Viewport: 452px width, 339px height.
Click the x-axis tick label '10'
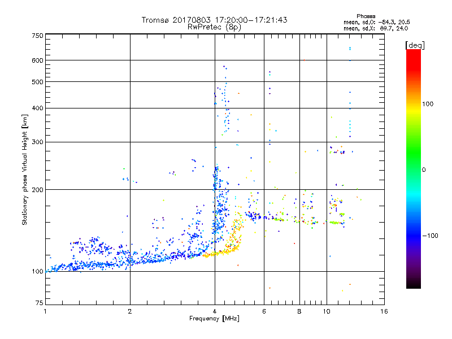[327, 311]
